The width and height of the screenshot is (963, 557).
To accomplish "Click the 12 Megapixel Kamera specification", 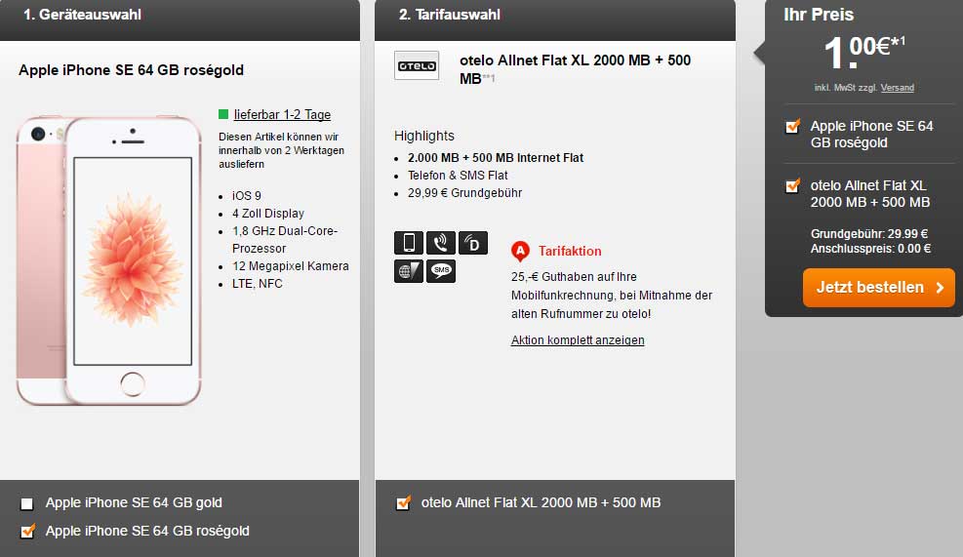I will tap(291, 266).
